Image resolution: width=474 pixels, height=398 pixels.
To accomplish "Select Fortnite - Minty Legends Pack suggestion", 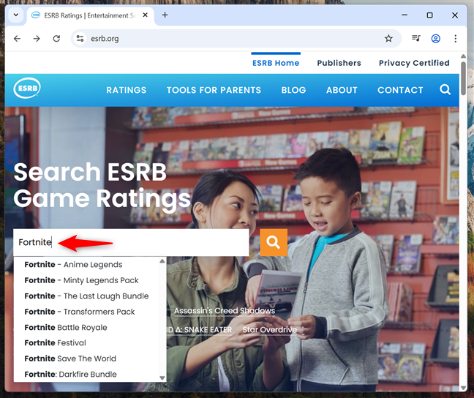I will [82, 280].
